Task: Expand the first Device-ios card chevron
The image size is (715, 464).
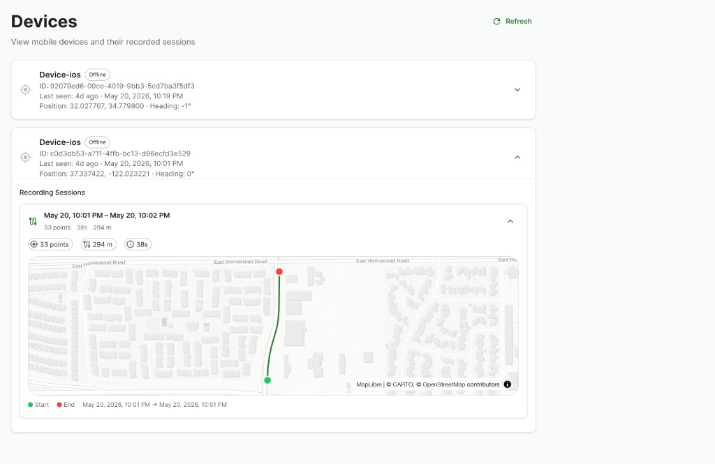Action: click(x=517, y=90)
